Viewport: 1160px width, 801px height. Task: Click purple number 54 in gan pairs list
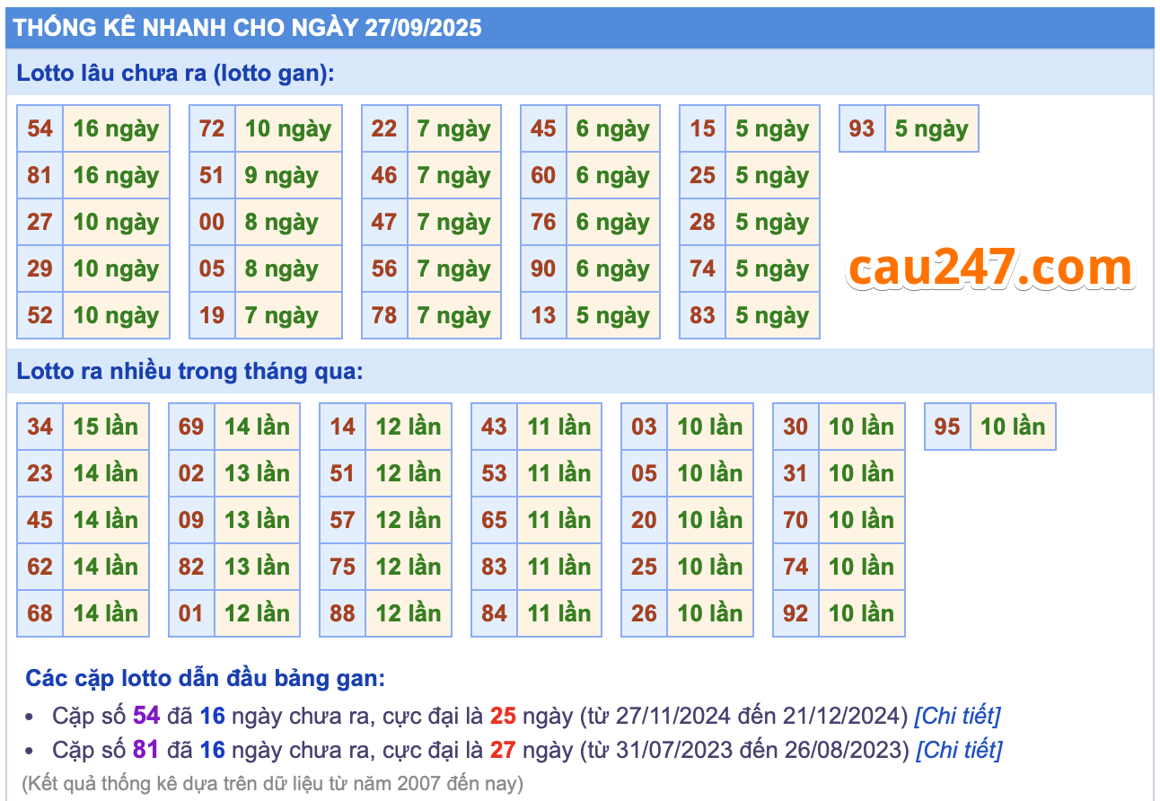(146, 716)
